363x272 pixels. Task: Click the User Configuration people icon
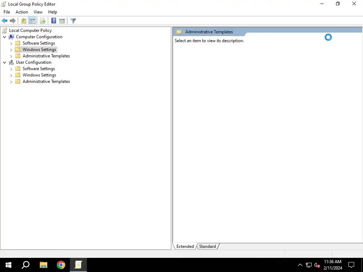coord(11,62)
